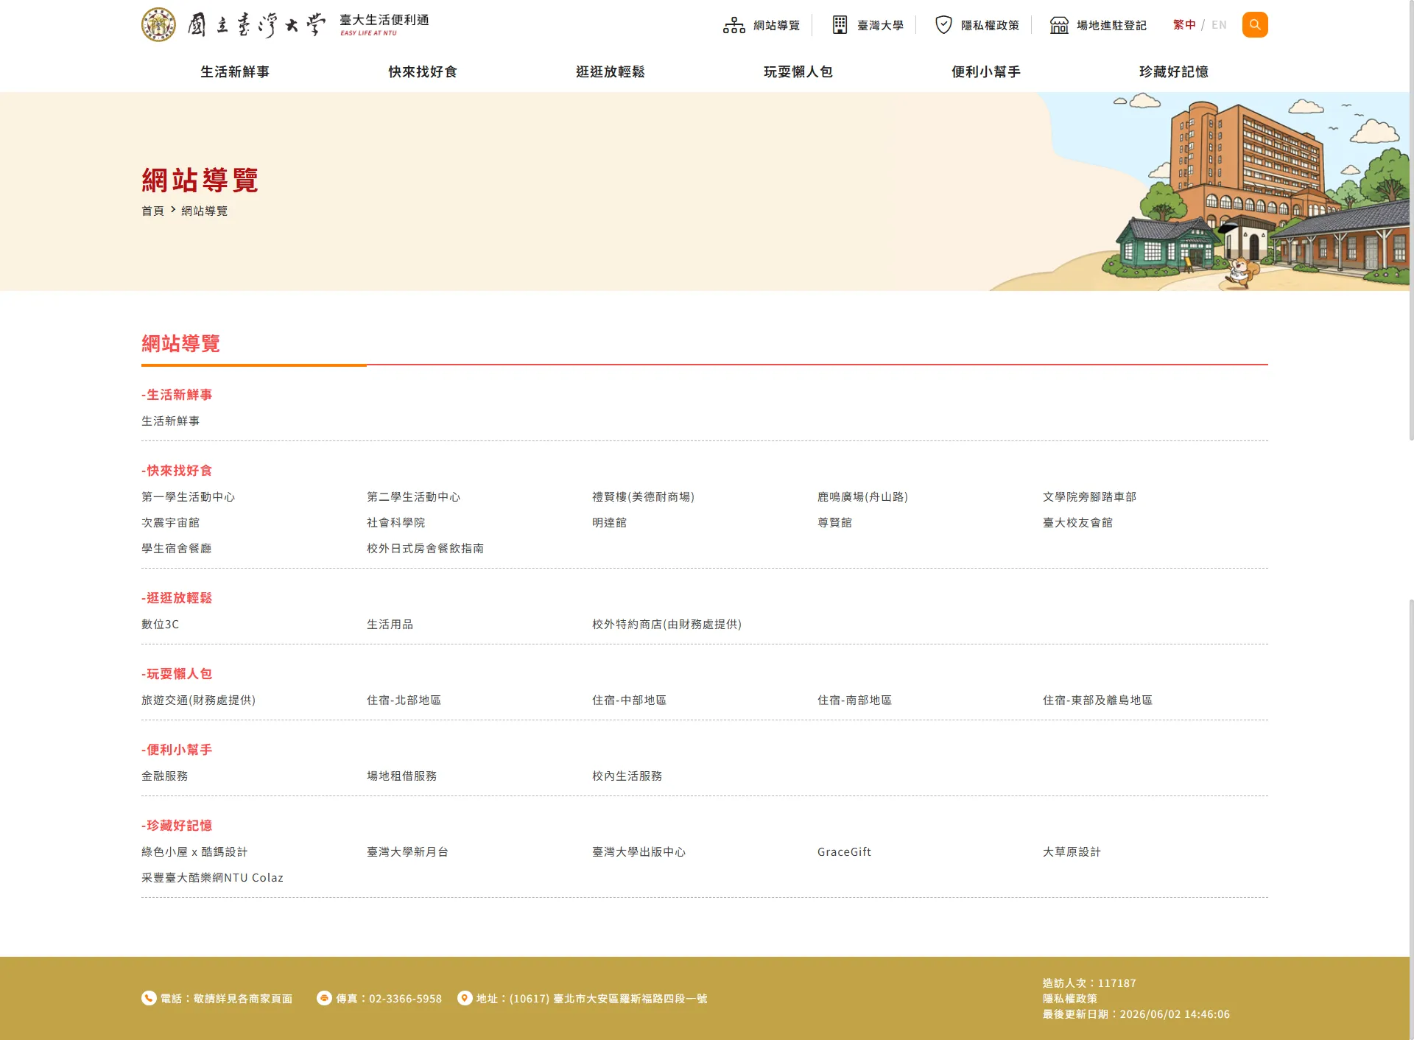Open 金融服務 link

(165, 776)
